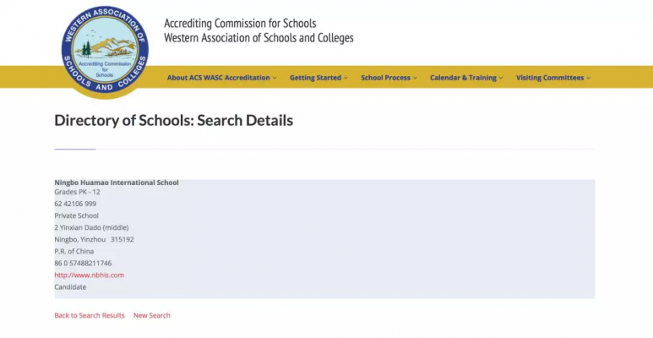
Task: Start a New Search
Action: click(151, 315)
